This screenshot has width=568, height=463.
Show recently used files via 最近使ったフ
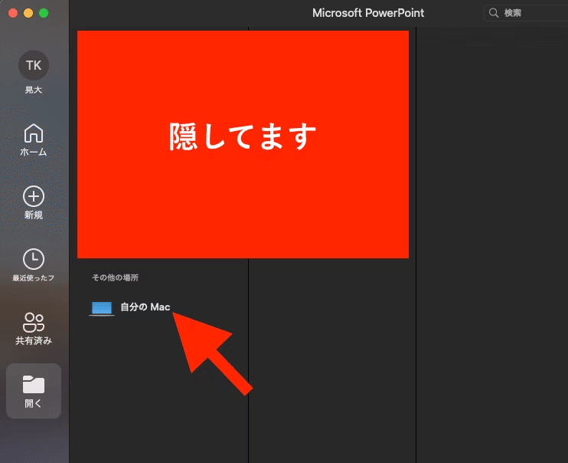click(34, 265)
